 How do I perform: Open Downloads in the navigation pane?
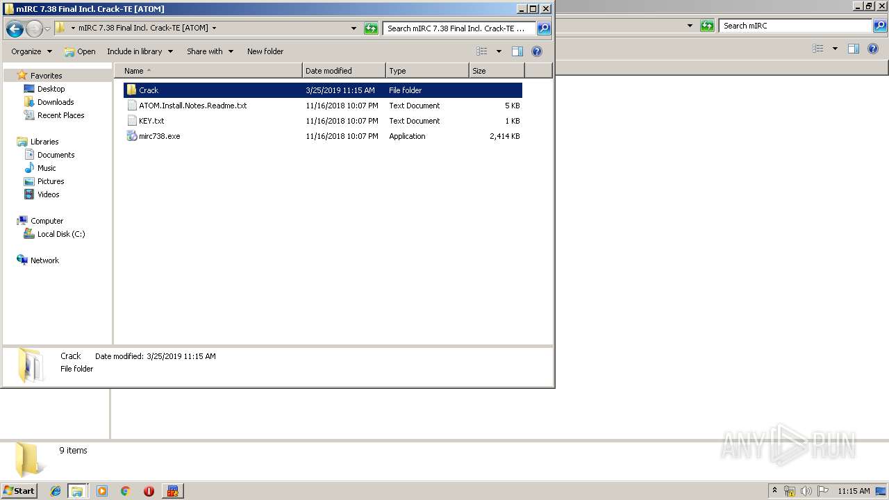pyautogui.click(x=56, y=102)
